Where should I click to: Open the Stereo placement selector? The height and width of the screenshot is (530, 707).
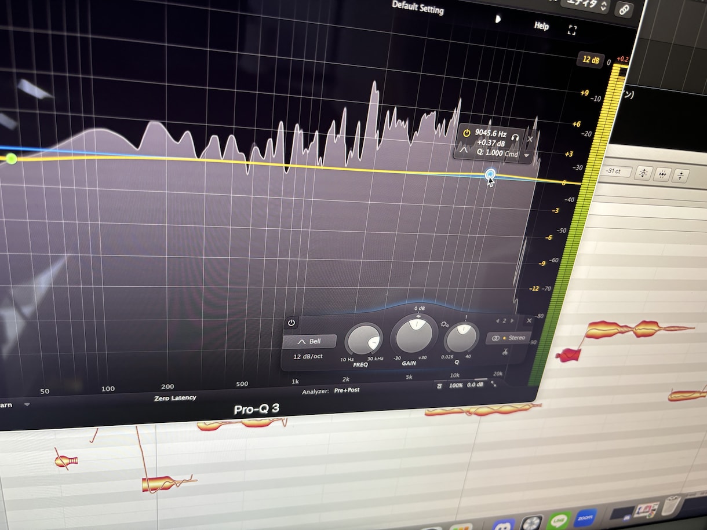click(508, 338)
